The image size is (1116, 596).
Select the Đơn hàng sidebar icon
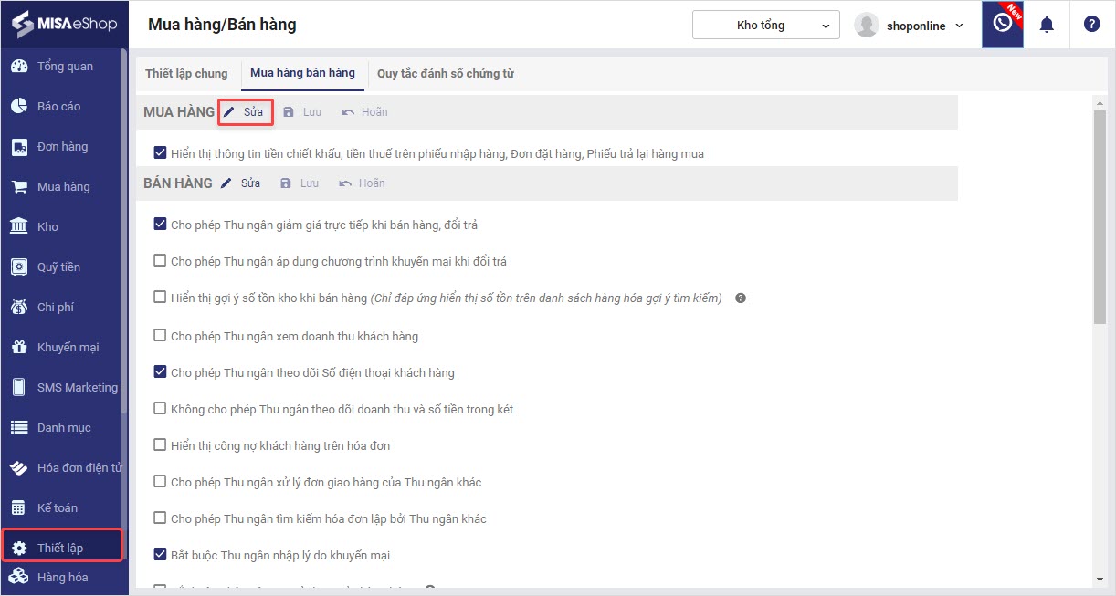pyautogui.click(x=18, y=147)
